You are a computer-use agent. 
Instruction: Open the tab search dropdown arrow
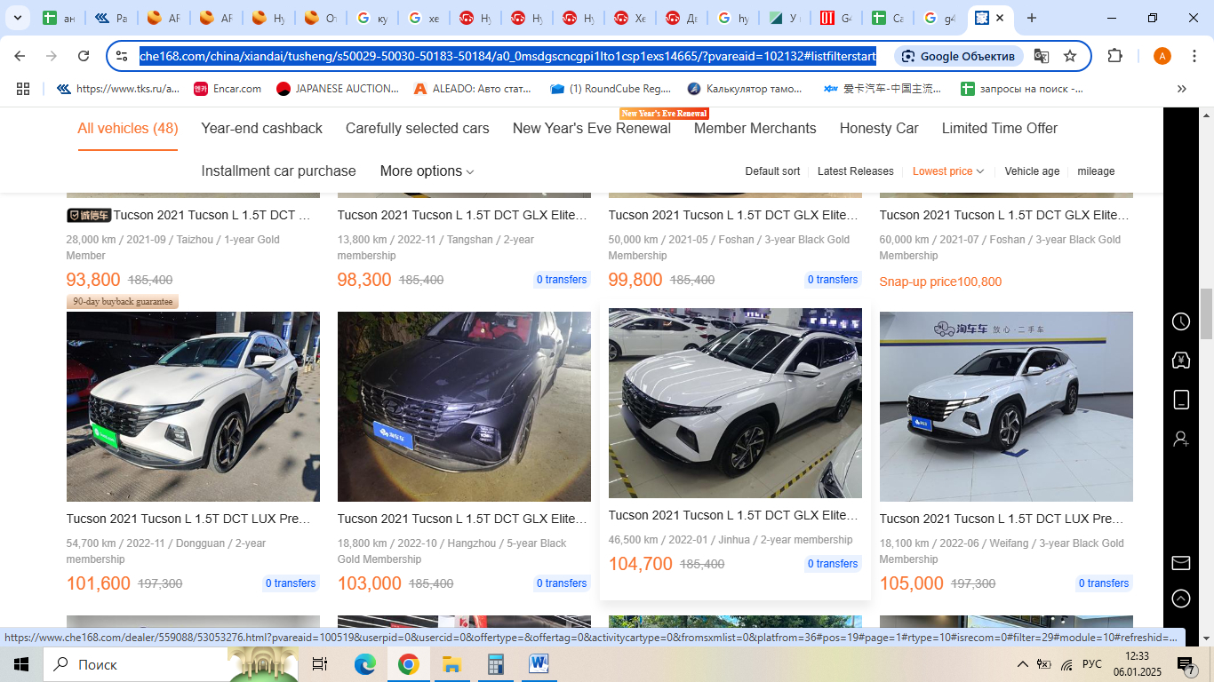(x=17, y=18)
